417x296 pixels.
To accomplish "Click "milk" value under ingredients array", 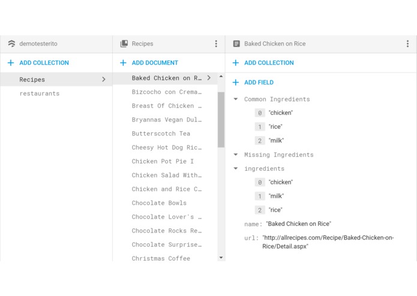I will point(276,196).
